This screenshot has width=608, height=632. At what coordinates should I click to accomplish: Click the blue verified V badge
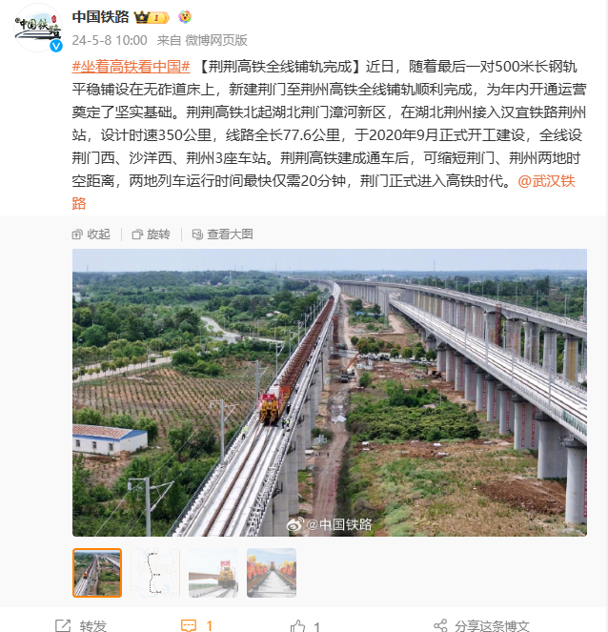coord(56,46)
